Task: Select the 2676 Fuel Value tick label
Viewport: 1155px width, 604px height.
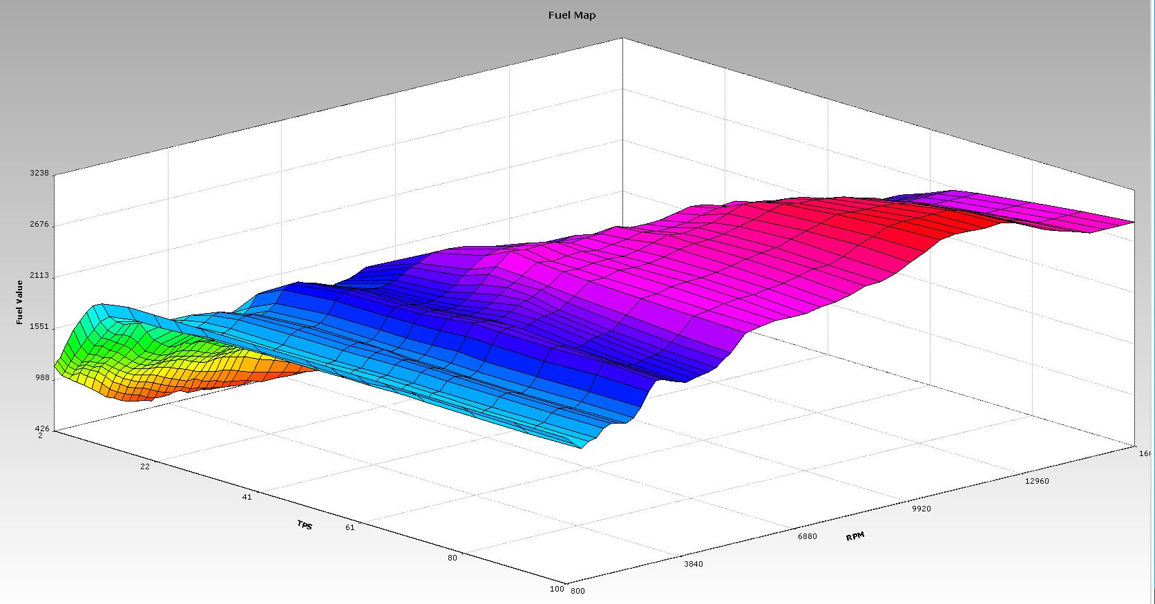Action: pyautogui.click(x=39, y=225)
